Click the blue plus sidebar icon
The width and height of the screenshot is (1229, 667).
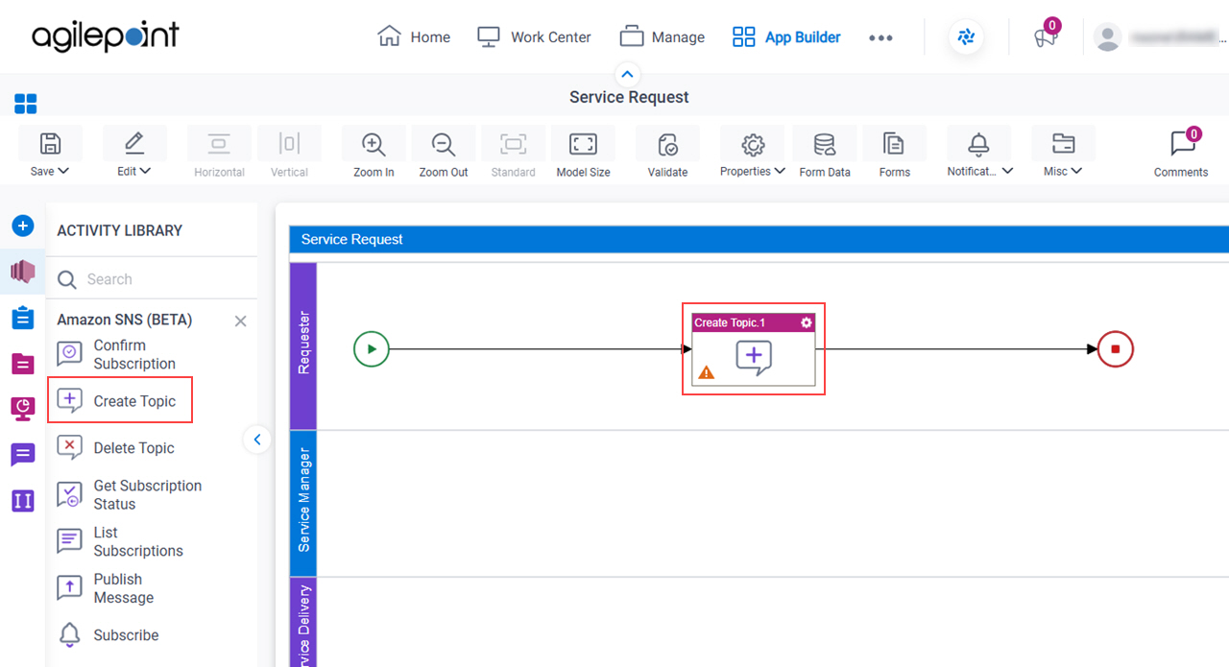[x=23, y=226]
